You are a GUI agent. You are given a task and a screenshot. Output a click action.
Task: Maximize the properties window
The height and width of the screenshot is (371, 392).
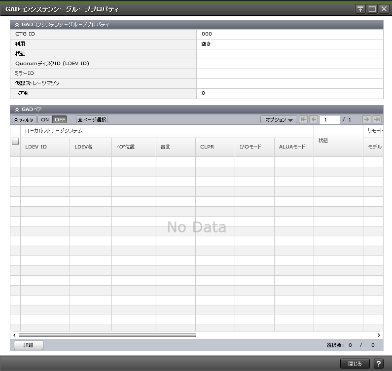pyautogui.click(x=372, y=9)
